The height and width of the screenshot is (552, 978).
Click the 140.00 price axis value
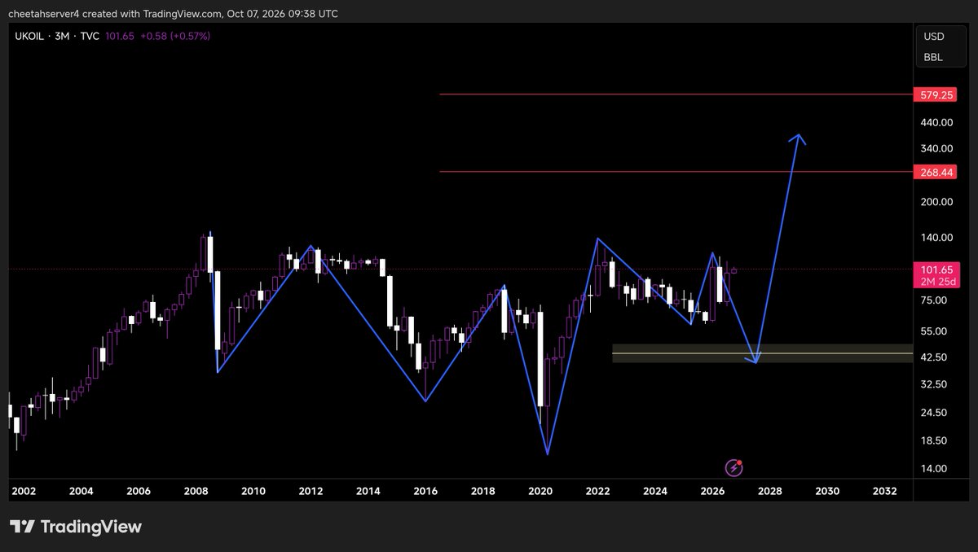[936, 238]
